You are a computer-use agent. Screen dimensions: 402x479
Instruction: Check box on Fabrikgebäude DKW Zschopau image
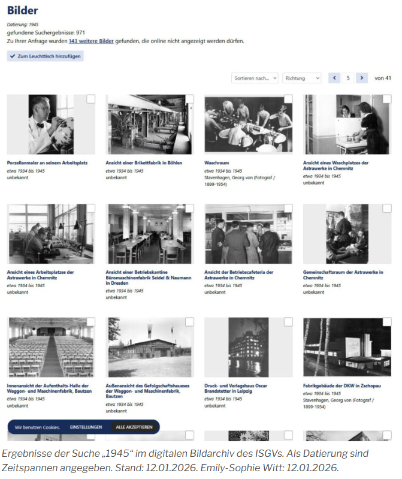[387, 322]
